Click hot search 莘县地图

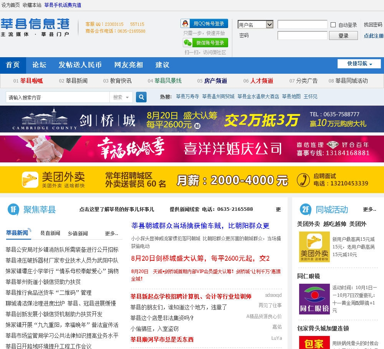coord(291,96)
